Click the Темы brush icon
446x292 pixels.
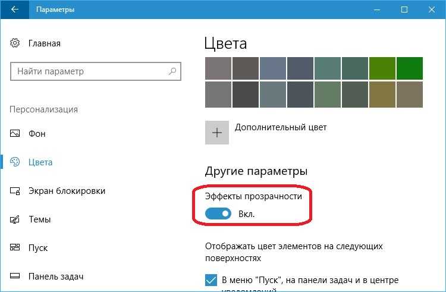pyautogui.click(x=15, y=219)
